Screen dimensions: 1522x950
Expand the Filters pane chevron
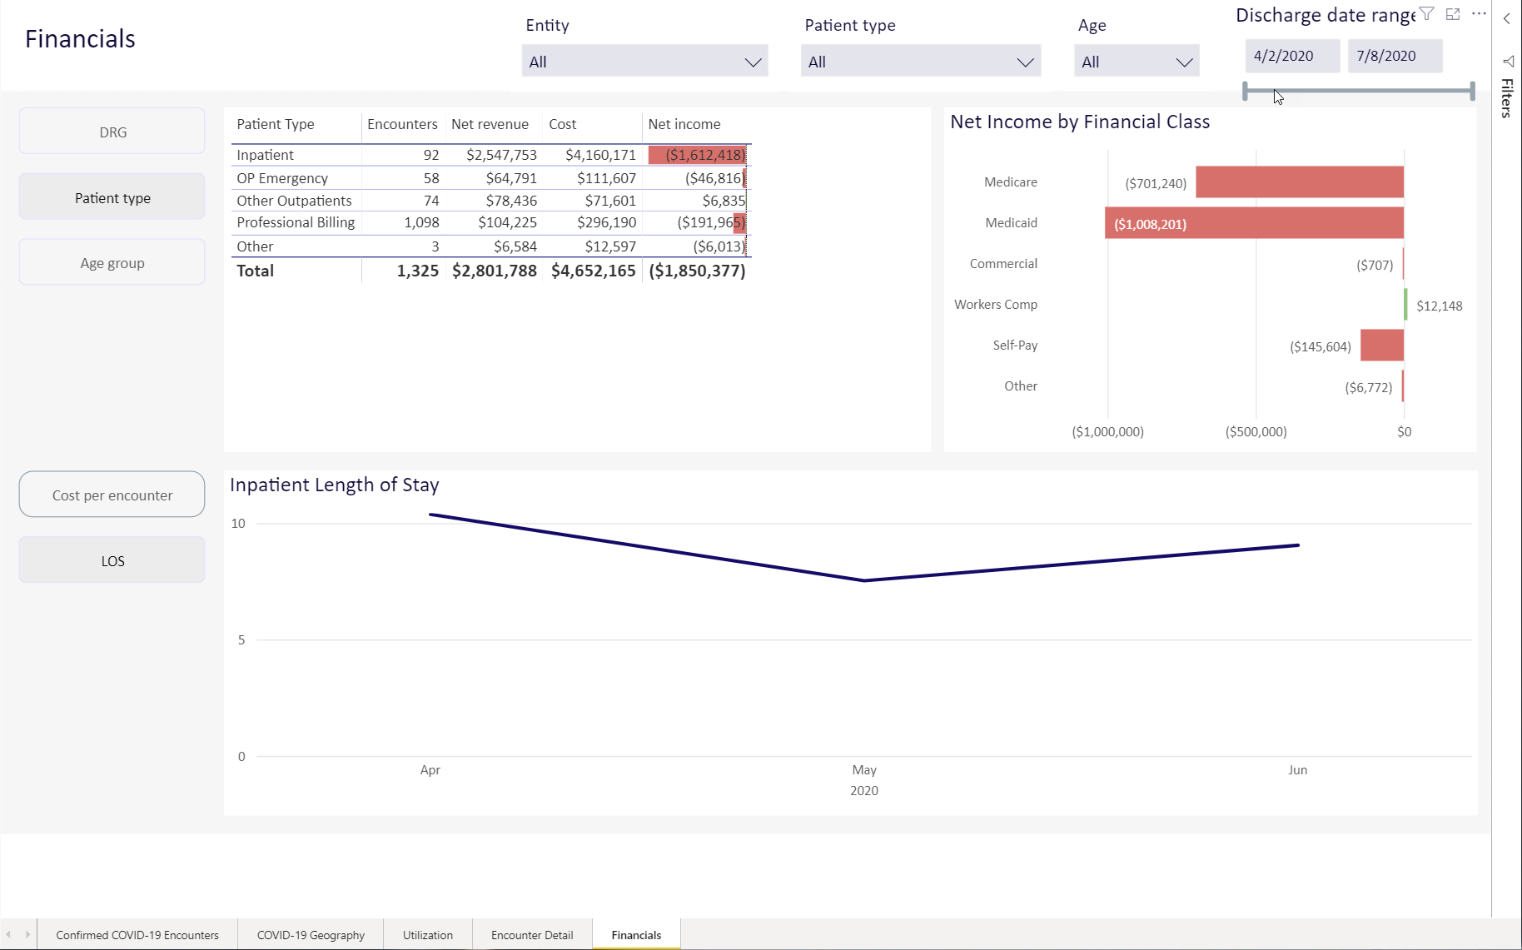click(x=1507, y=18)
